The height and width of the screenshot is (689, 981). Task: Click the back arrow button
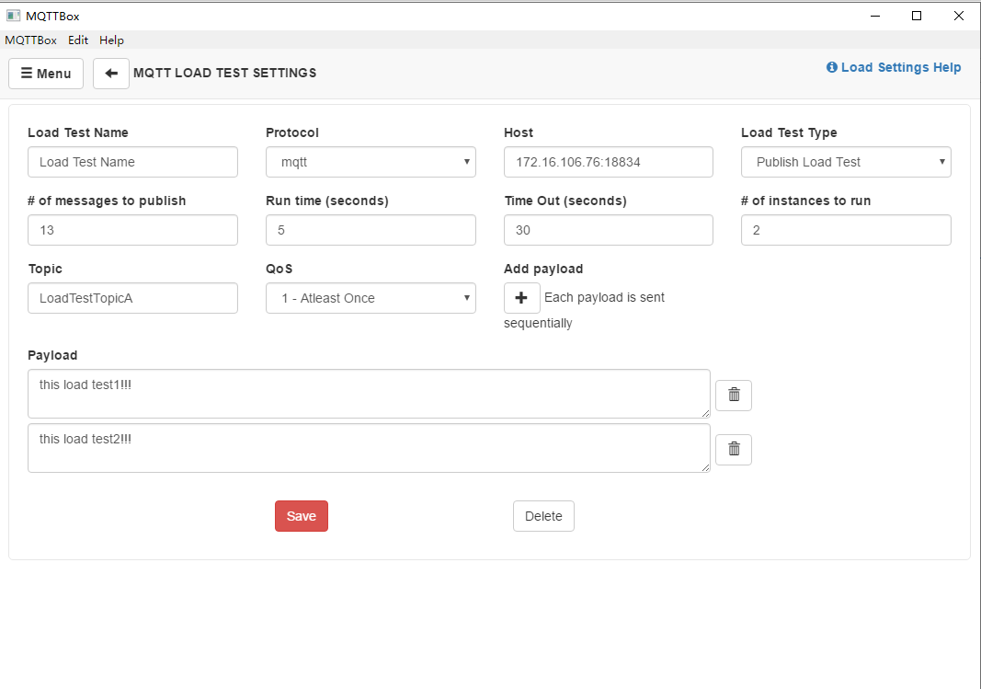click(111, 74)
